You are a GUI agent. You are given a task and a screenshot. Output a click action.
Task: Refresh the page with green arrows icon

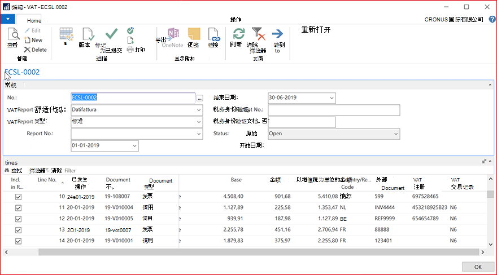[238, 33]
